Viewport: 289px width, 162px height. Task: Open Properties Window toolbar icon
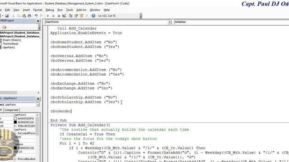click(76, 16)
